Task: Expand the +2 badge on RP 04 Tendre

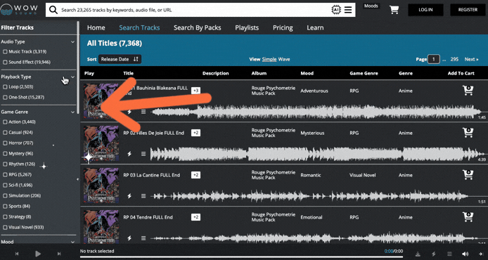Action: coord(195,217)
